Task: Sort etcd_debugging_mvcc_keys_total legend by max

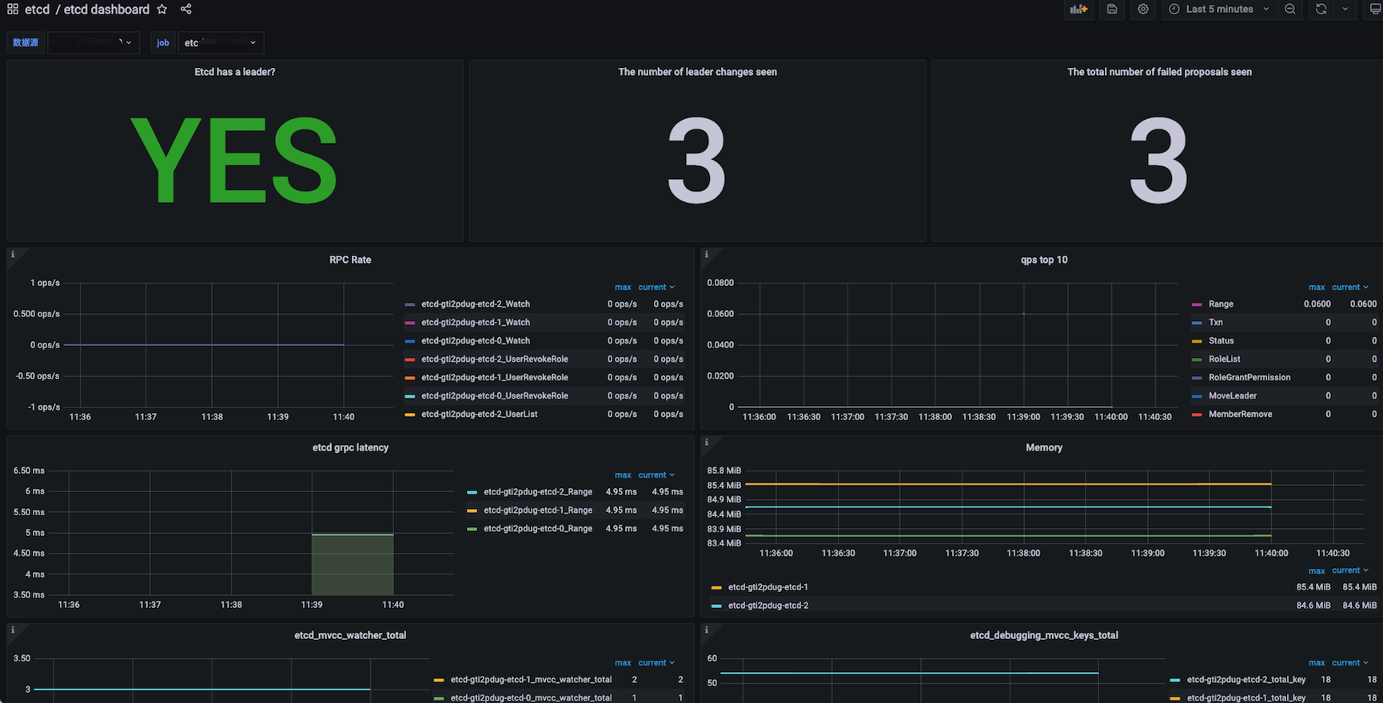Action: point(1317,663)
